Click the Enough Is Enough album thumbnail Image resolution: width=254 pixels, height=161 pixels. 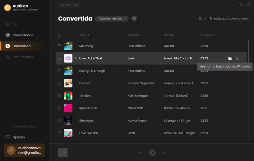click(68, 71)
